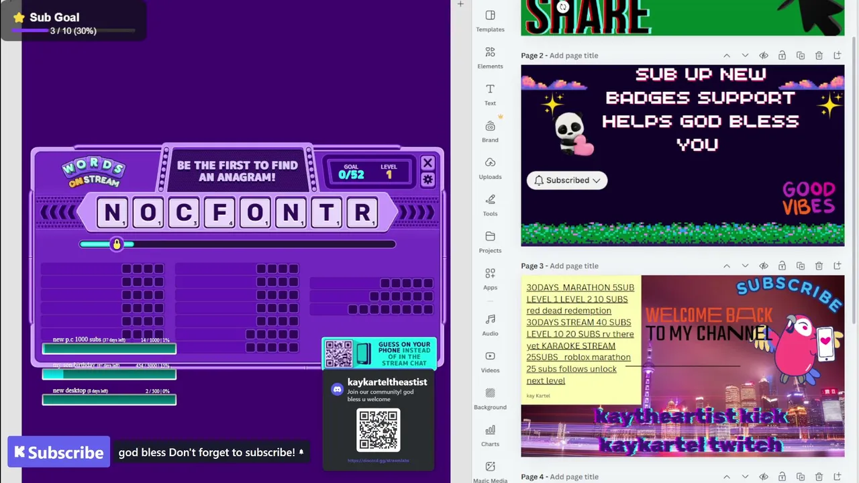Open the Projects folder panel
Image resolution: width=859 pixels, height=483 pixels.
pos(490,242)
